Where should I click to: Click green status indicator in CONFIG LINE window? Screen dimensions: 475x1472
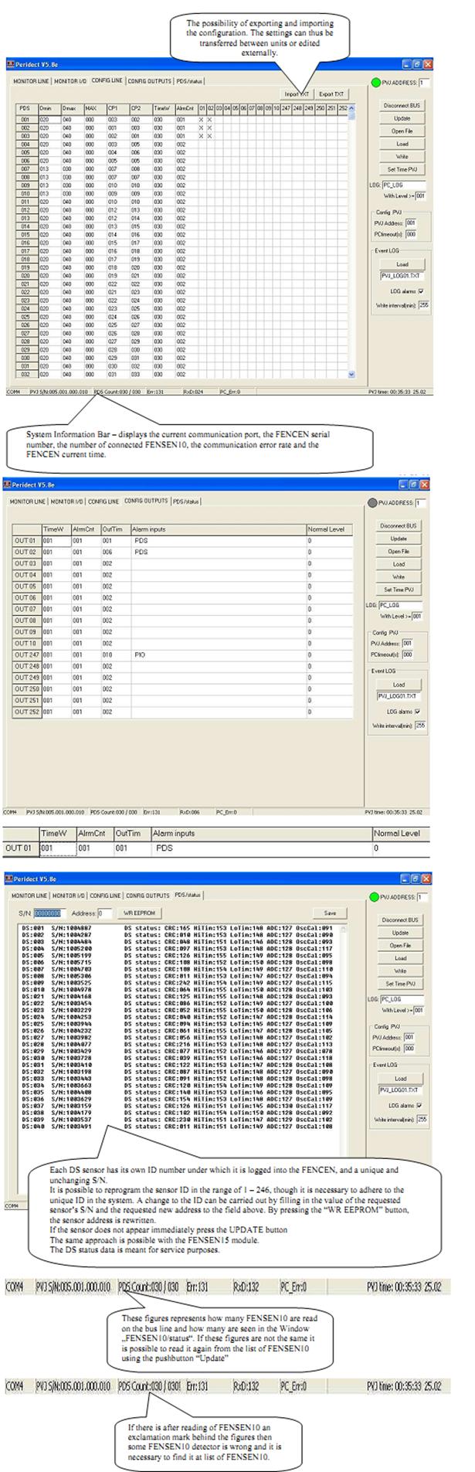375,83
